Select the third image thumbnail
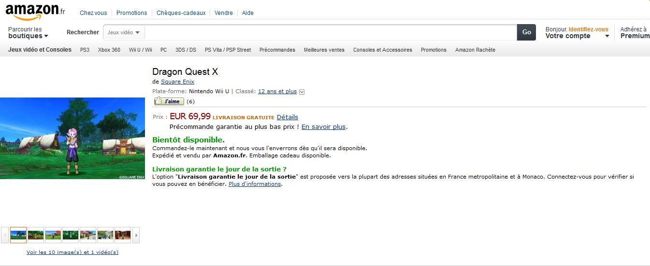The height and width of the screenshot is (266, 650). [x=53, y=235]
